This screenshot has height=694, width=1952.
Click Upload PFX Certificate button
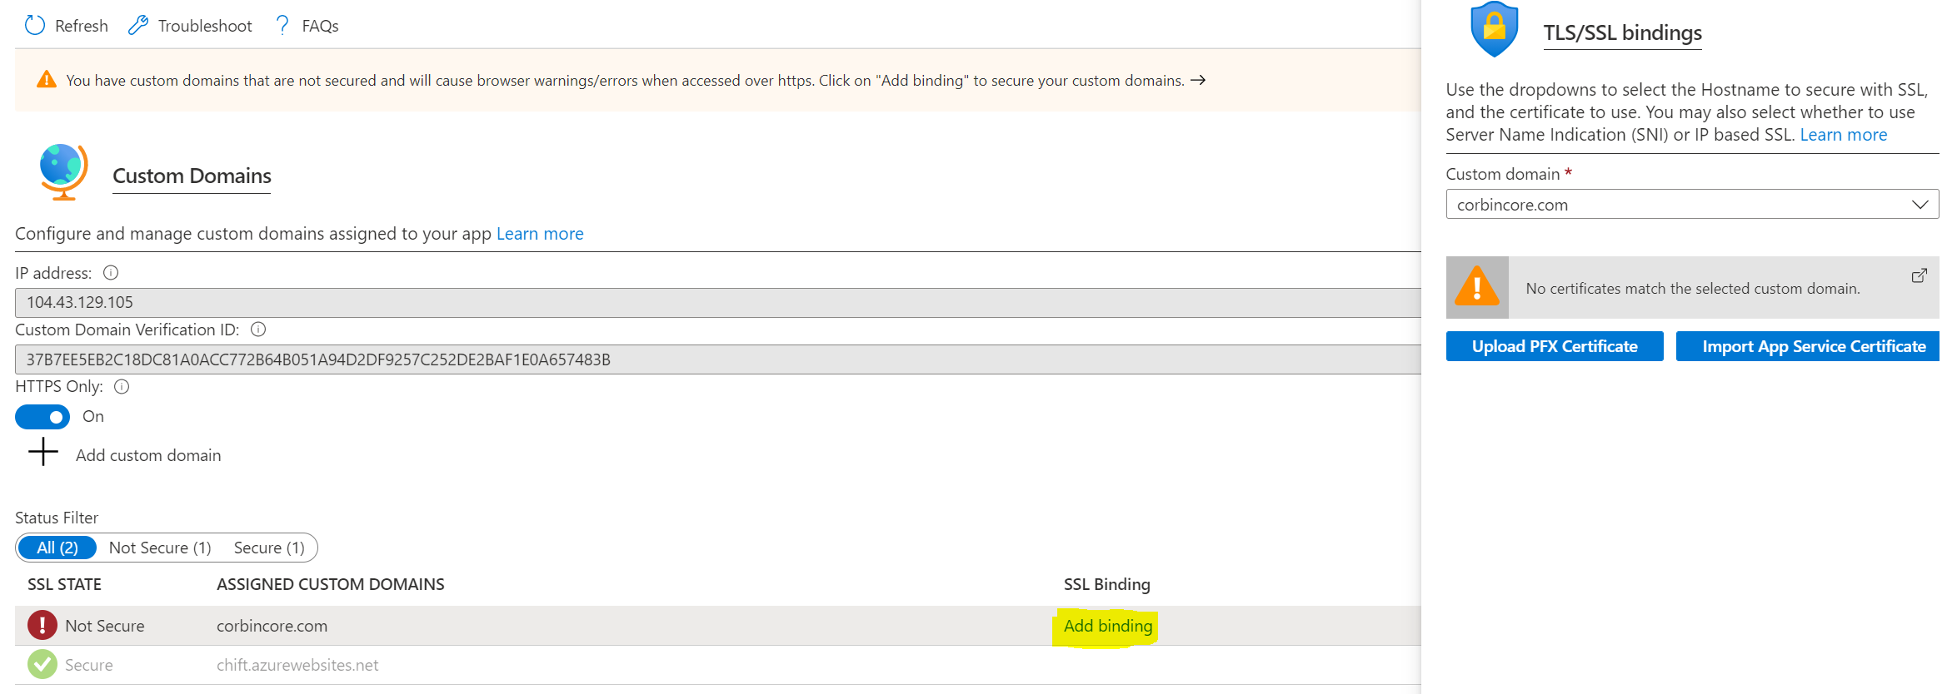(1555, 346)
